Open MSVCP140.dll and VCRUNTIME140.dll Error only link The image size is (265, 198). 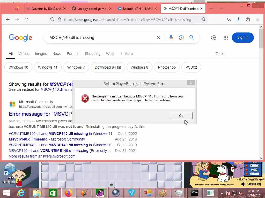(60, 151)
